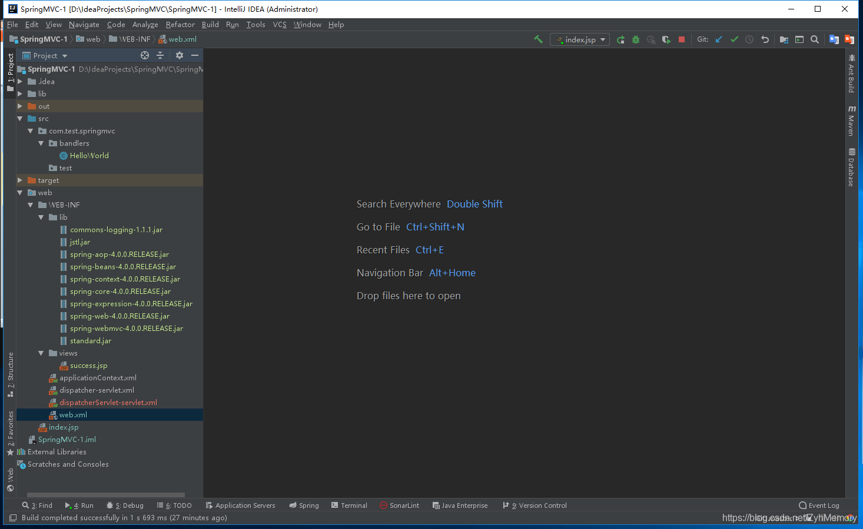The image size is (863, 529).
Task: Open the index.jsp run configuration dropdown
Action: 580,39
